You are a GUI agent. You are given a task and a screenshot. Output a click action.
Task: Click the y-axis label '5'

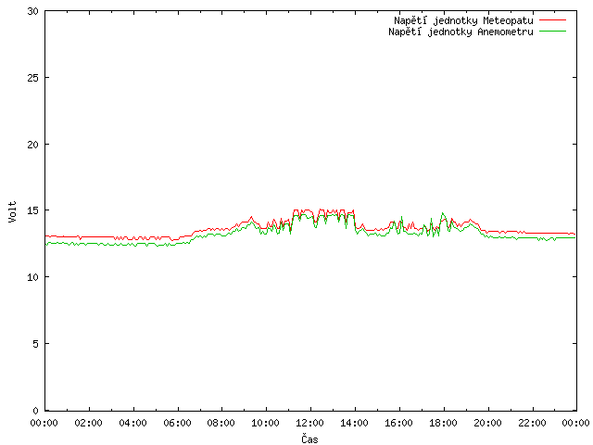click(x=35, y=344)
